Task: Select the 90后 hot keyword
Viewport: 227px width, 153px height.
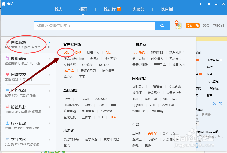Action: pyautogui.click(x=206, y=26)
